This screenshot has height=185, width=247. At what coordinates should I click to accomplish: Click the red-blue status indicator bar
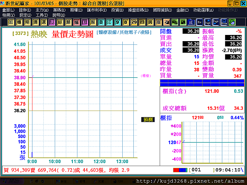tap(180, 170)
